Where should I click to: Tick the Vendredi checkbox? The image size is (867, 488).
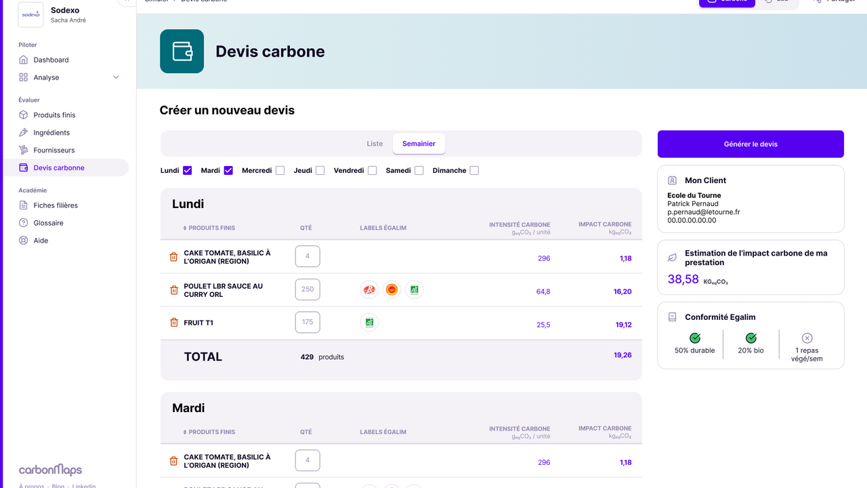point(372,171)
